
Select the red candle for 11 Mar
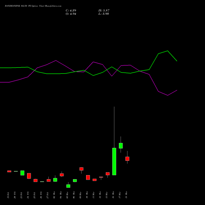point(95,180)
